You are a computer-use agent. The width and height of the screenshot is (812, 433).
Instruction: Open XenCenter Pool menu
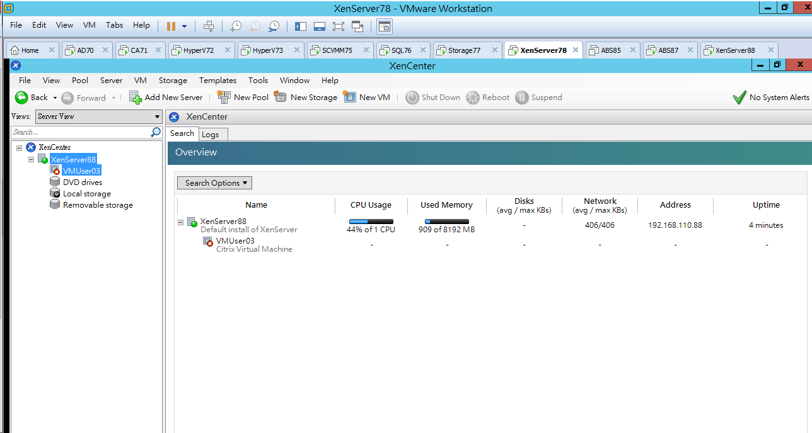click(80, 81)
